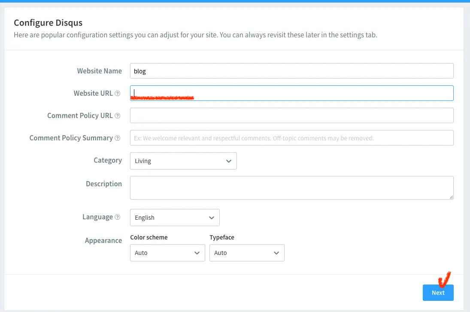Click the help icon beside Comment Policy URL
Image resolution: width=470 pixels, height=312 pixels.
[x=118, y=116]
